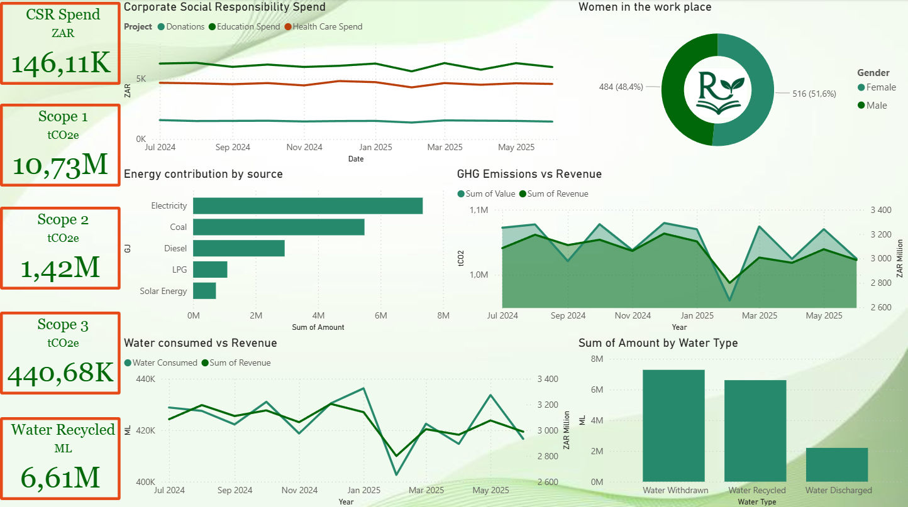Viewport: 908px width, 507px height.
Task: Click the Sum of Value legend marker in GHG chart
Action: coord(461,194)
